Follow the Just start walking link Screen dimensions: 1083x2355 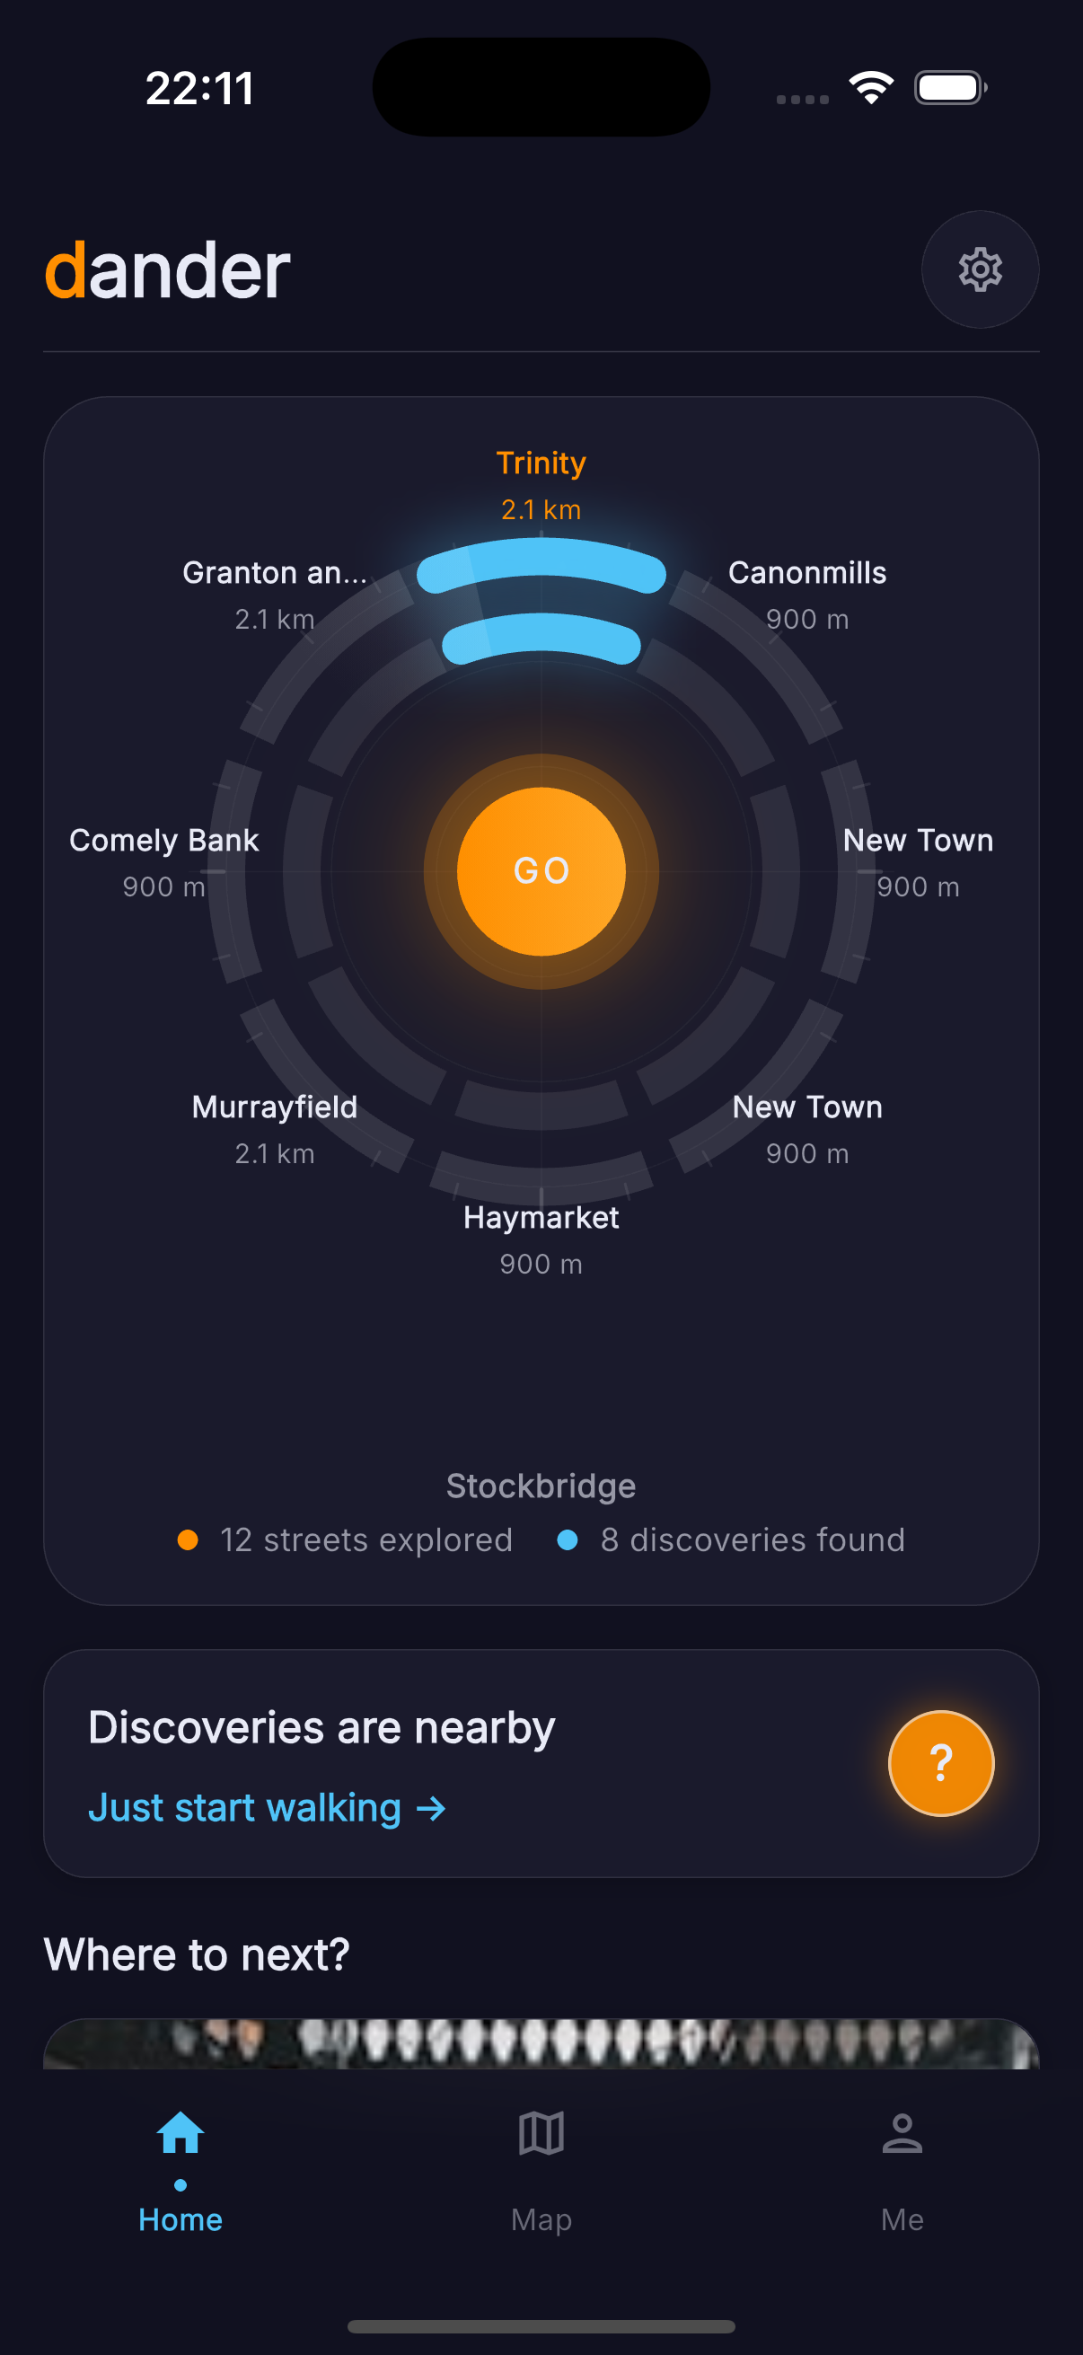pos(266,1808)
